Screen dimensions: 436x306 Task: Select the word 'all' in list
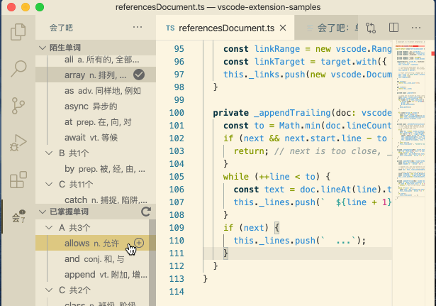(96, 60)
